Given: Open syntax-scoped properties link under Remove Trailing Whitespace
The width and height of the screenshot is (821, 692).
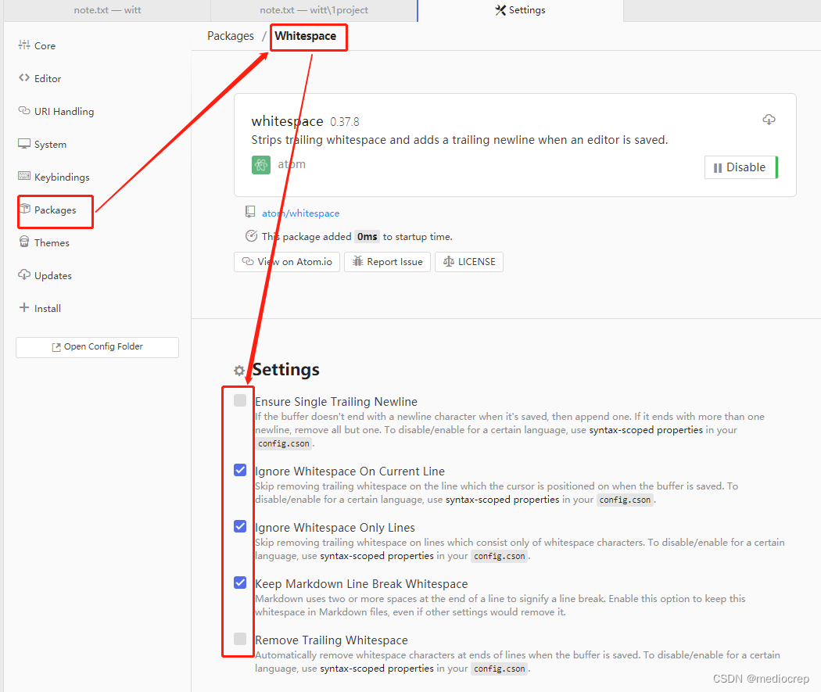Looking at the screenshot, I should (376, 669).
